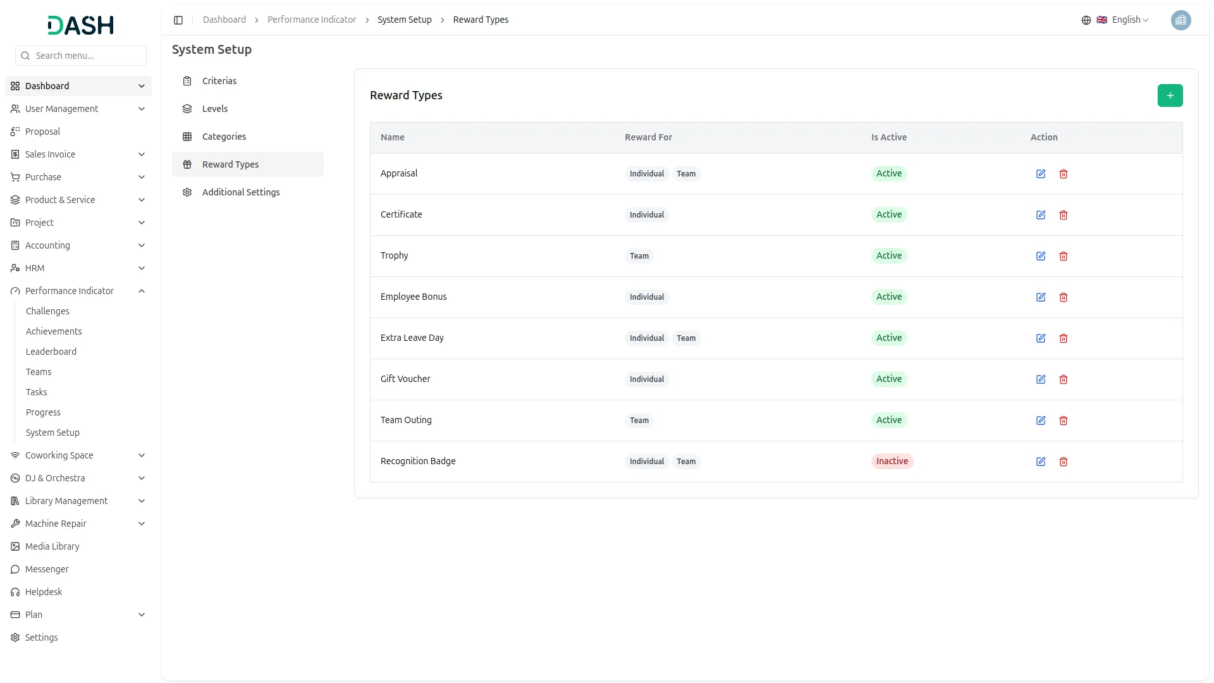Click the Inactive status badge
The width and height of the screenshot is (1214, 683).
(892, 461)
